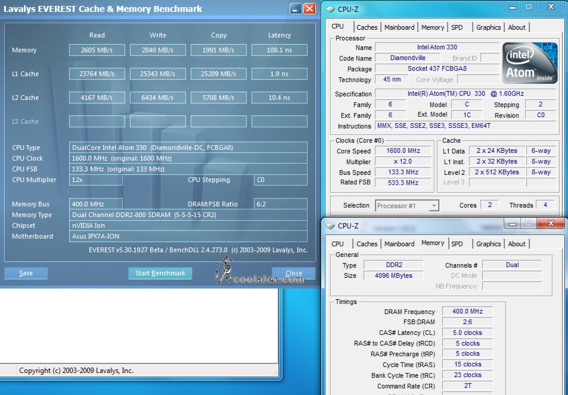Viewport: 568px width, 395px height.
Task: Open Mainboard tab in the CPU-Z Processor window
Action: [x=399, y=27]
